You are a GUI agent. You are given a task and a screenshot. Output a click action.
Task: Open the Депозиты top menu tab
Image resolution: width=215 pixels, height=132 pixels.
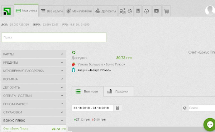click(106, 11)
